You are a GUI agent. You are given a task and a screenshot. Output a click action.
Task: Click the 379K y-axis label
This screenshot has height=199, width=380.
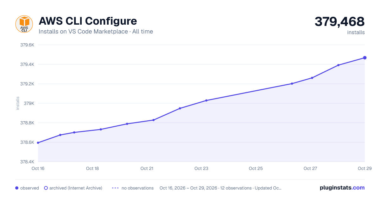click(29, 103)
